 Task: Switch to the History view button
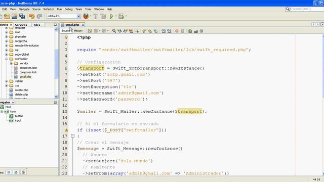(78, 31)
